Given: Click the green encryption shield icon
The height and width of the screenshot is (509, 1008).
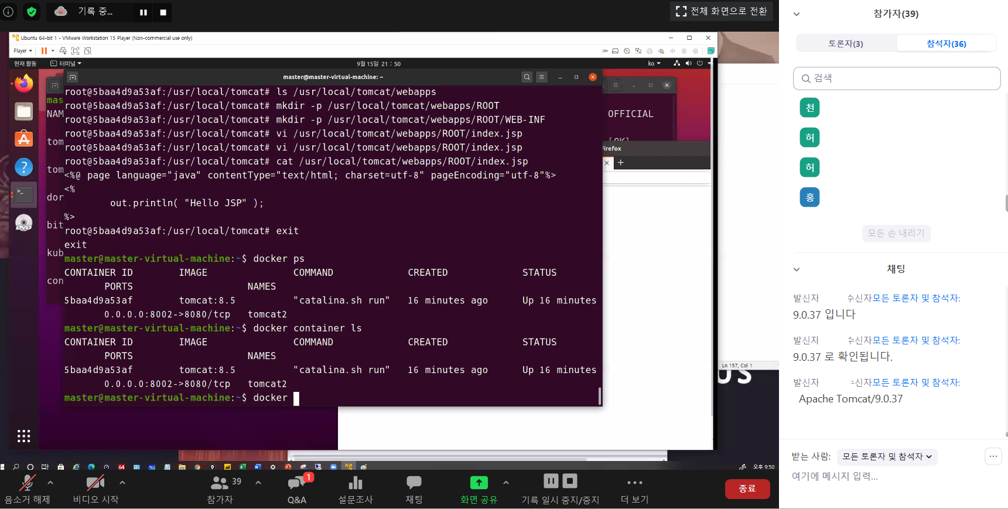Looking at the screenshot, I should point(32,12).
